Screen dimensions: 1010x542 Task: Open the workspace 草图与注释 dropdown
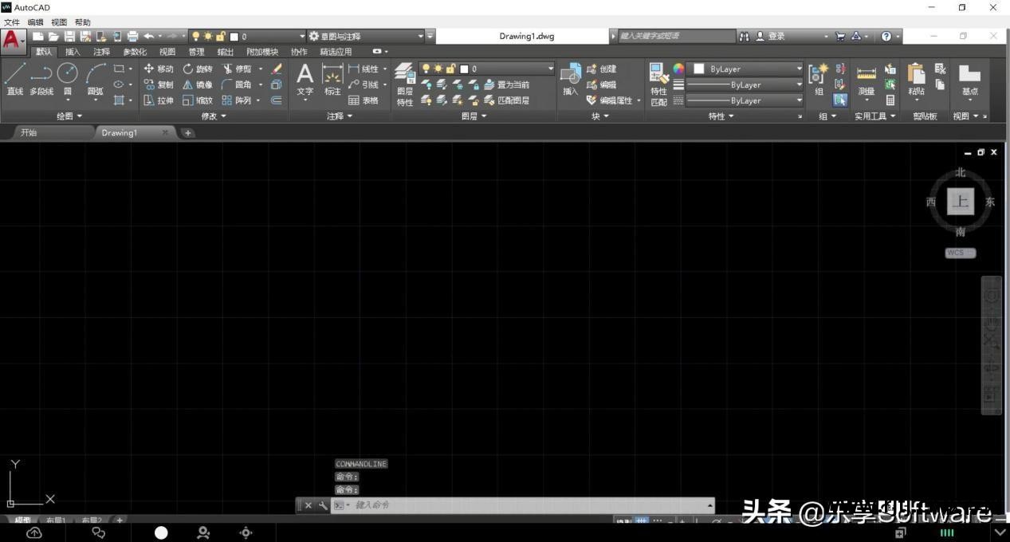pos(421,36)
